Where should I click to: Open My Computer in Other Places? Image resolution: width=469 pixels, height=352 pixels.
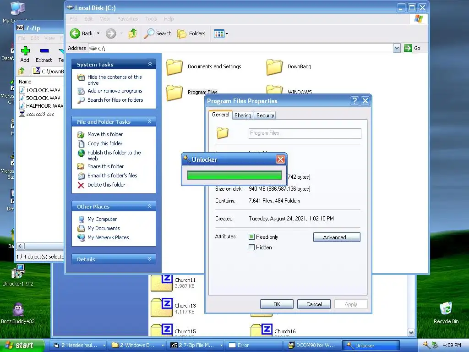[x=102, y=219]
